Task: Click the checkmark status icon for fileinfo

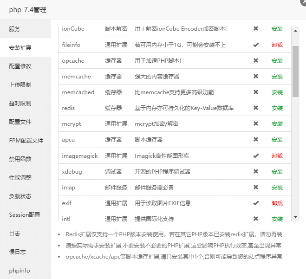Action: coord(255,45)
